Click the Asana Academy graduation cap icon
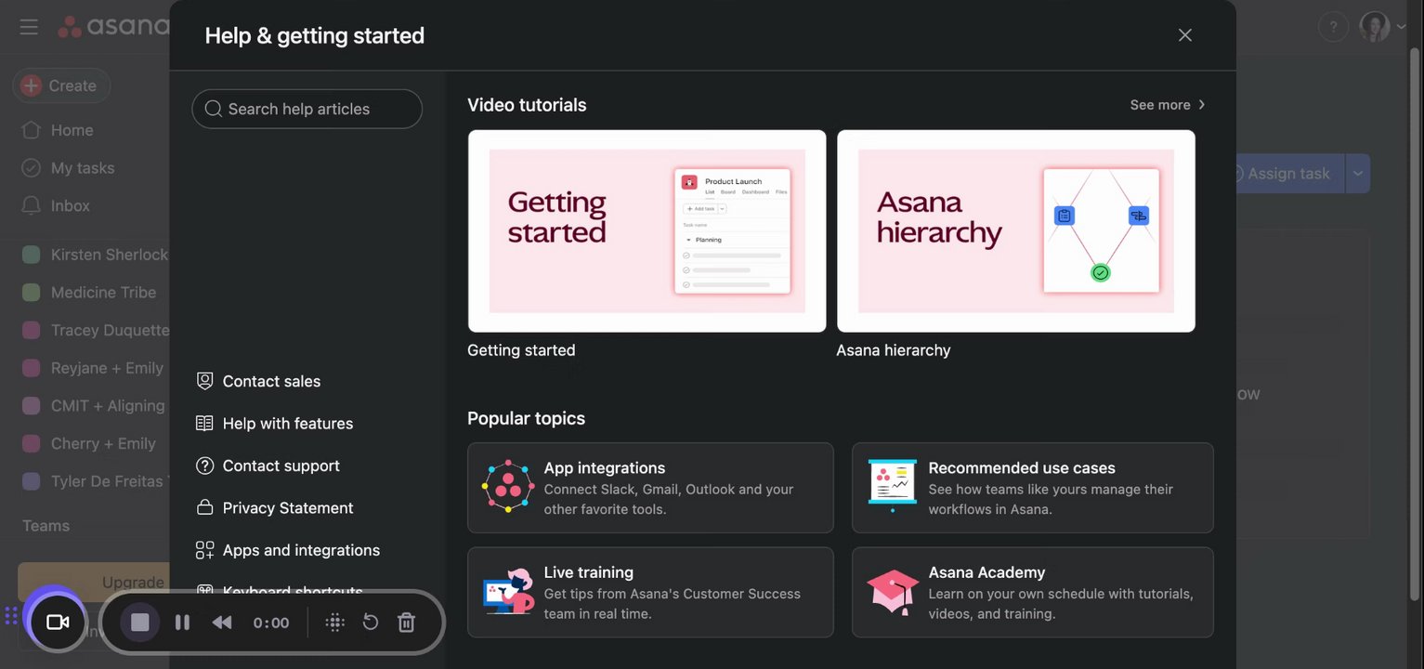Viewport: 1424px width, 669px height. point(892,592)
